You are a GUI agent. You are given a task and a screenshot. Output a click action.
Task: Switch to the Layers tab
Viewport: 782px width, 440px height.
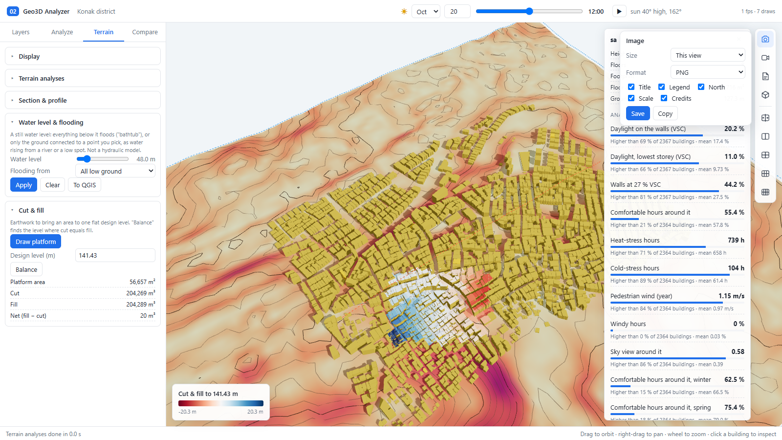21,32
